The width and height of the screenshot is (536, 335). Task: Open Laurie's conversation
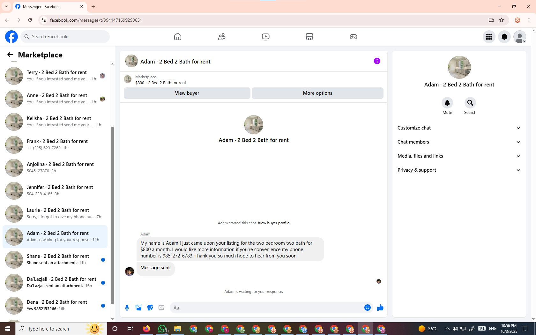(x=55, y=214)
